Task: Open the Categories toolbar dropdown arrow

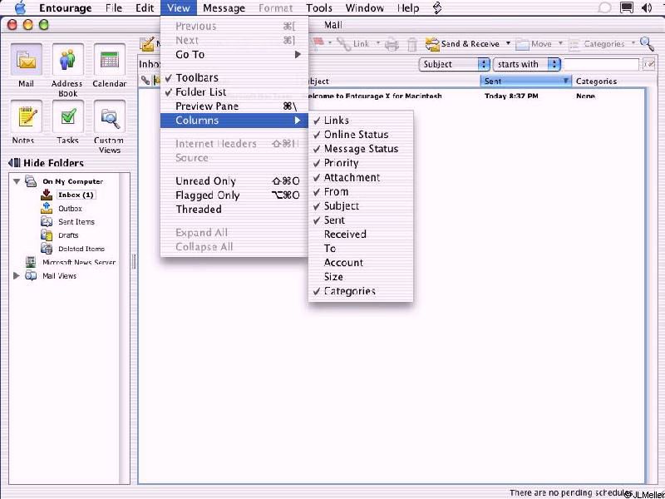Action: pos(633,43)
